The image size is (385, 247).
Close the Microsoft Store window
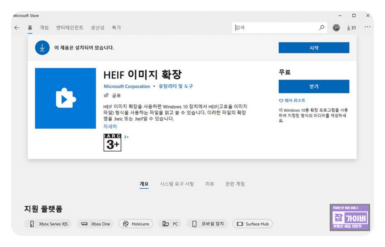[368, 16]
